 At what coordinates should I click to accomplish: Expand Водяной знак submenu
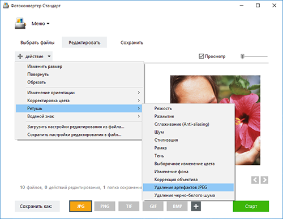tap(79, 116)
